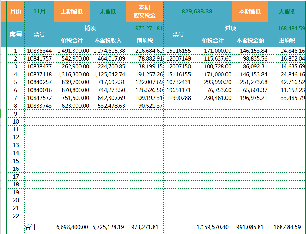Click the underlined 829,633.38 tax payable value
306x234 pixels.
click(x=198, y=12)
